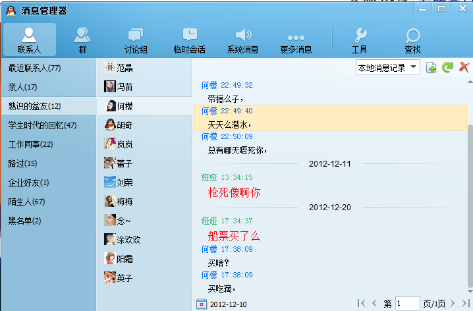Image resolution: width=473 pixels, height=311 pixels.
Task: Click the 2012-12-10 date label
Action: pyautogui.click(x=229, y=304)
